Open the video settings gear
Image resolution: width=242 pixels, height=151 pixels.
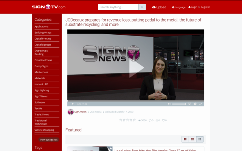click(195, 104)
